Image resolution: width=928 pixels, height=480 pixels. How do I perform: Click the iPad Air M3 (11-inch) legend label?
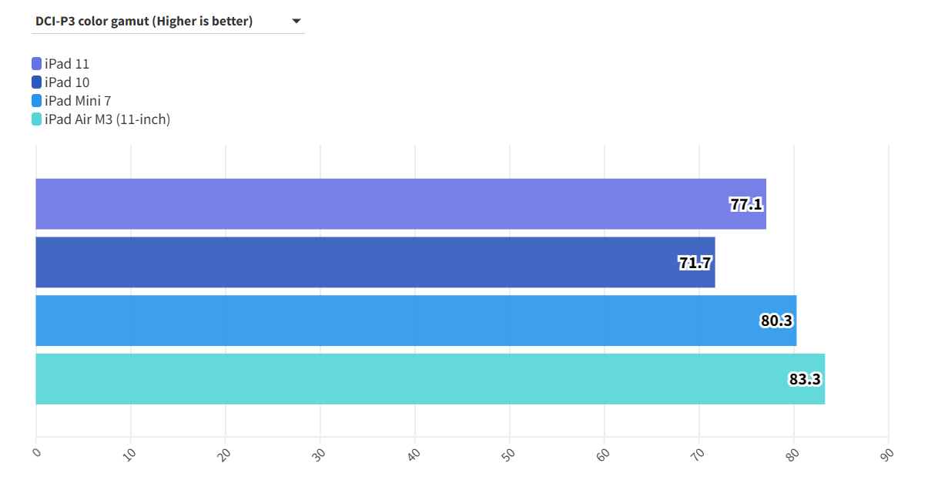[x=107, y=119]
